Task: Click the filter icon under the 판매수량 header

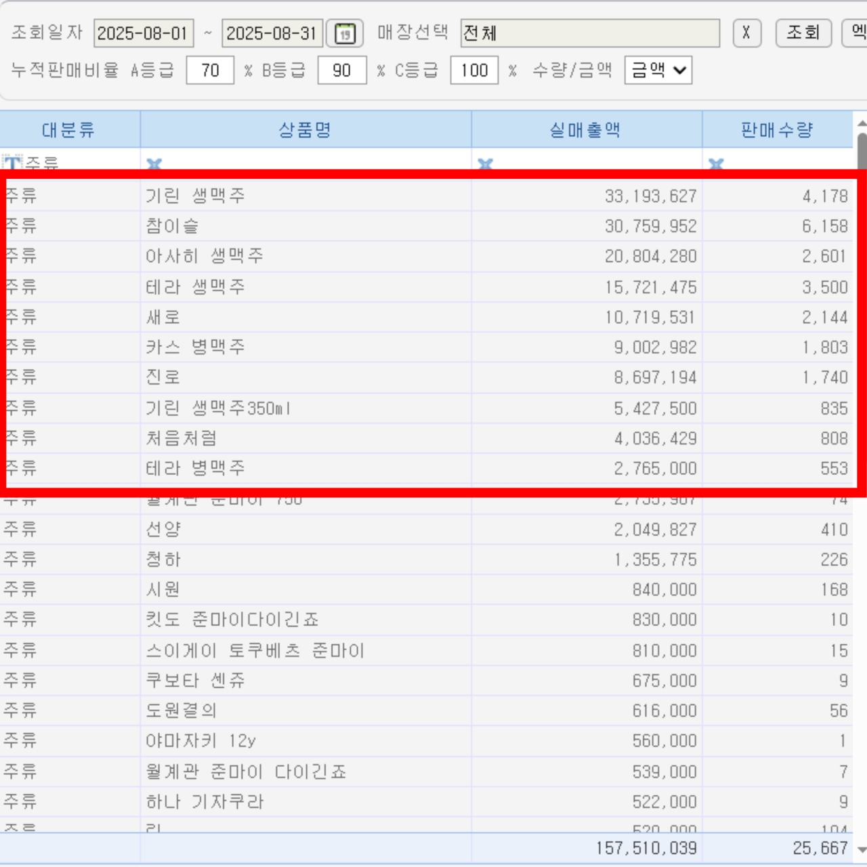Action: click(x=716, y=164)
